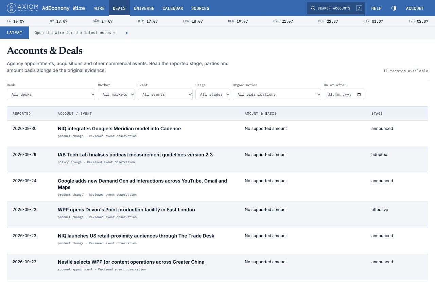The width and height of the screenshot is (435, 285).
Task: Open the calendar picker icon in date field
Action: click(359, 94)
